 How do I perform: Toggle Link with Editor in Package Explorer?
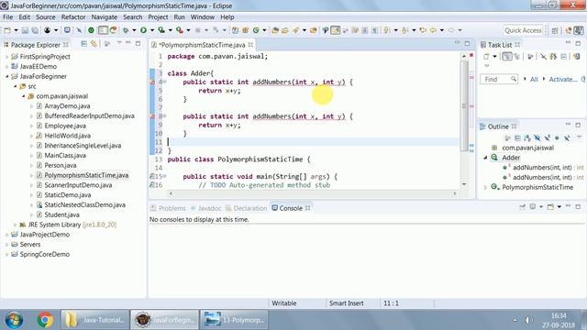[94, 44]
